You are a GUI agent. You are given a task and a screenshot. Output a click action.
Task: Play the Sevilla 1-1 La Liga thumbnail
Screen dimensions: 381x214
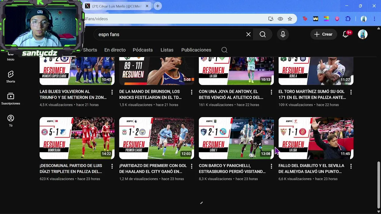pyautogui.click(x=316, y=138)
